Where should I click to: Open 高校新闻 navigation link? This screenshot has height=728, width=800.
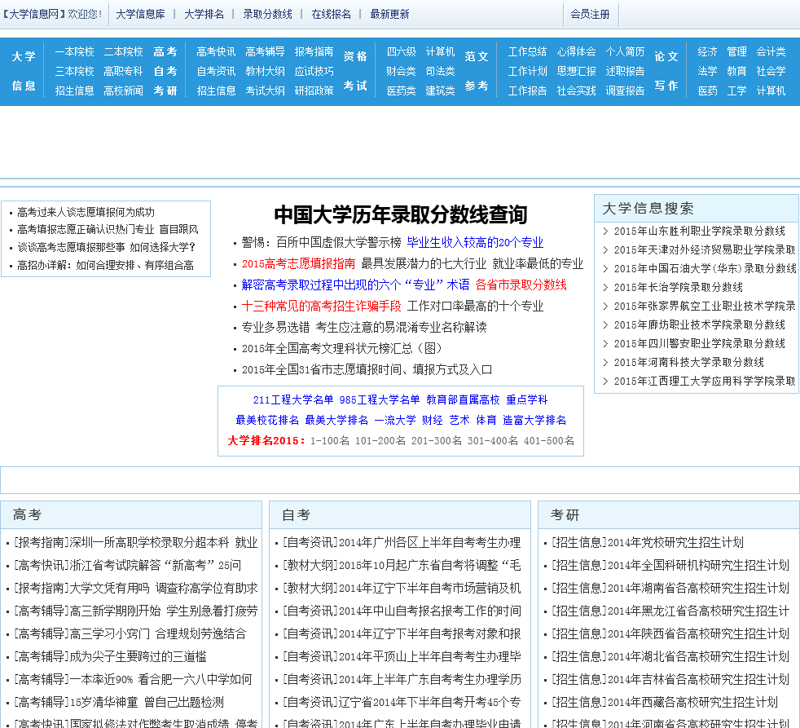(x=123, y=90)
